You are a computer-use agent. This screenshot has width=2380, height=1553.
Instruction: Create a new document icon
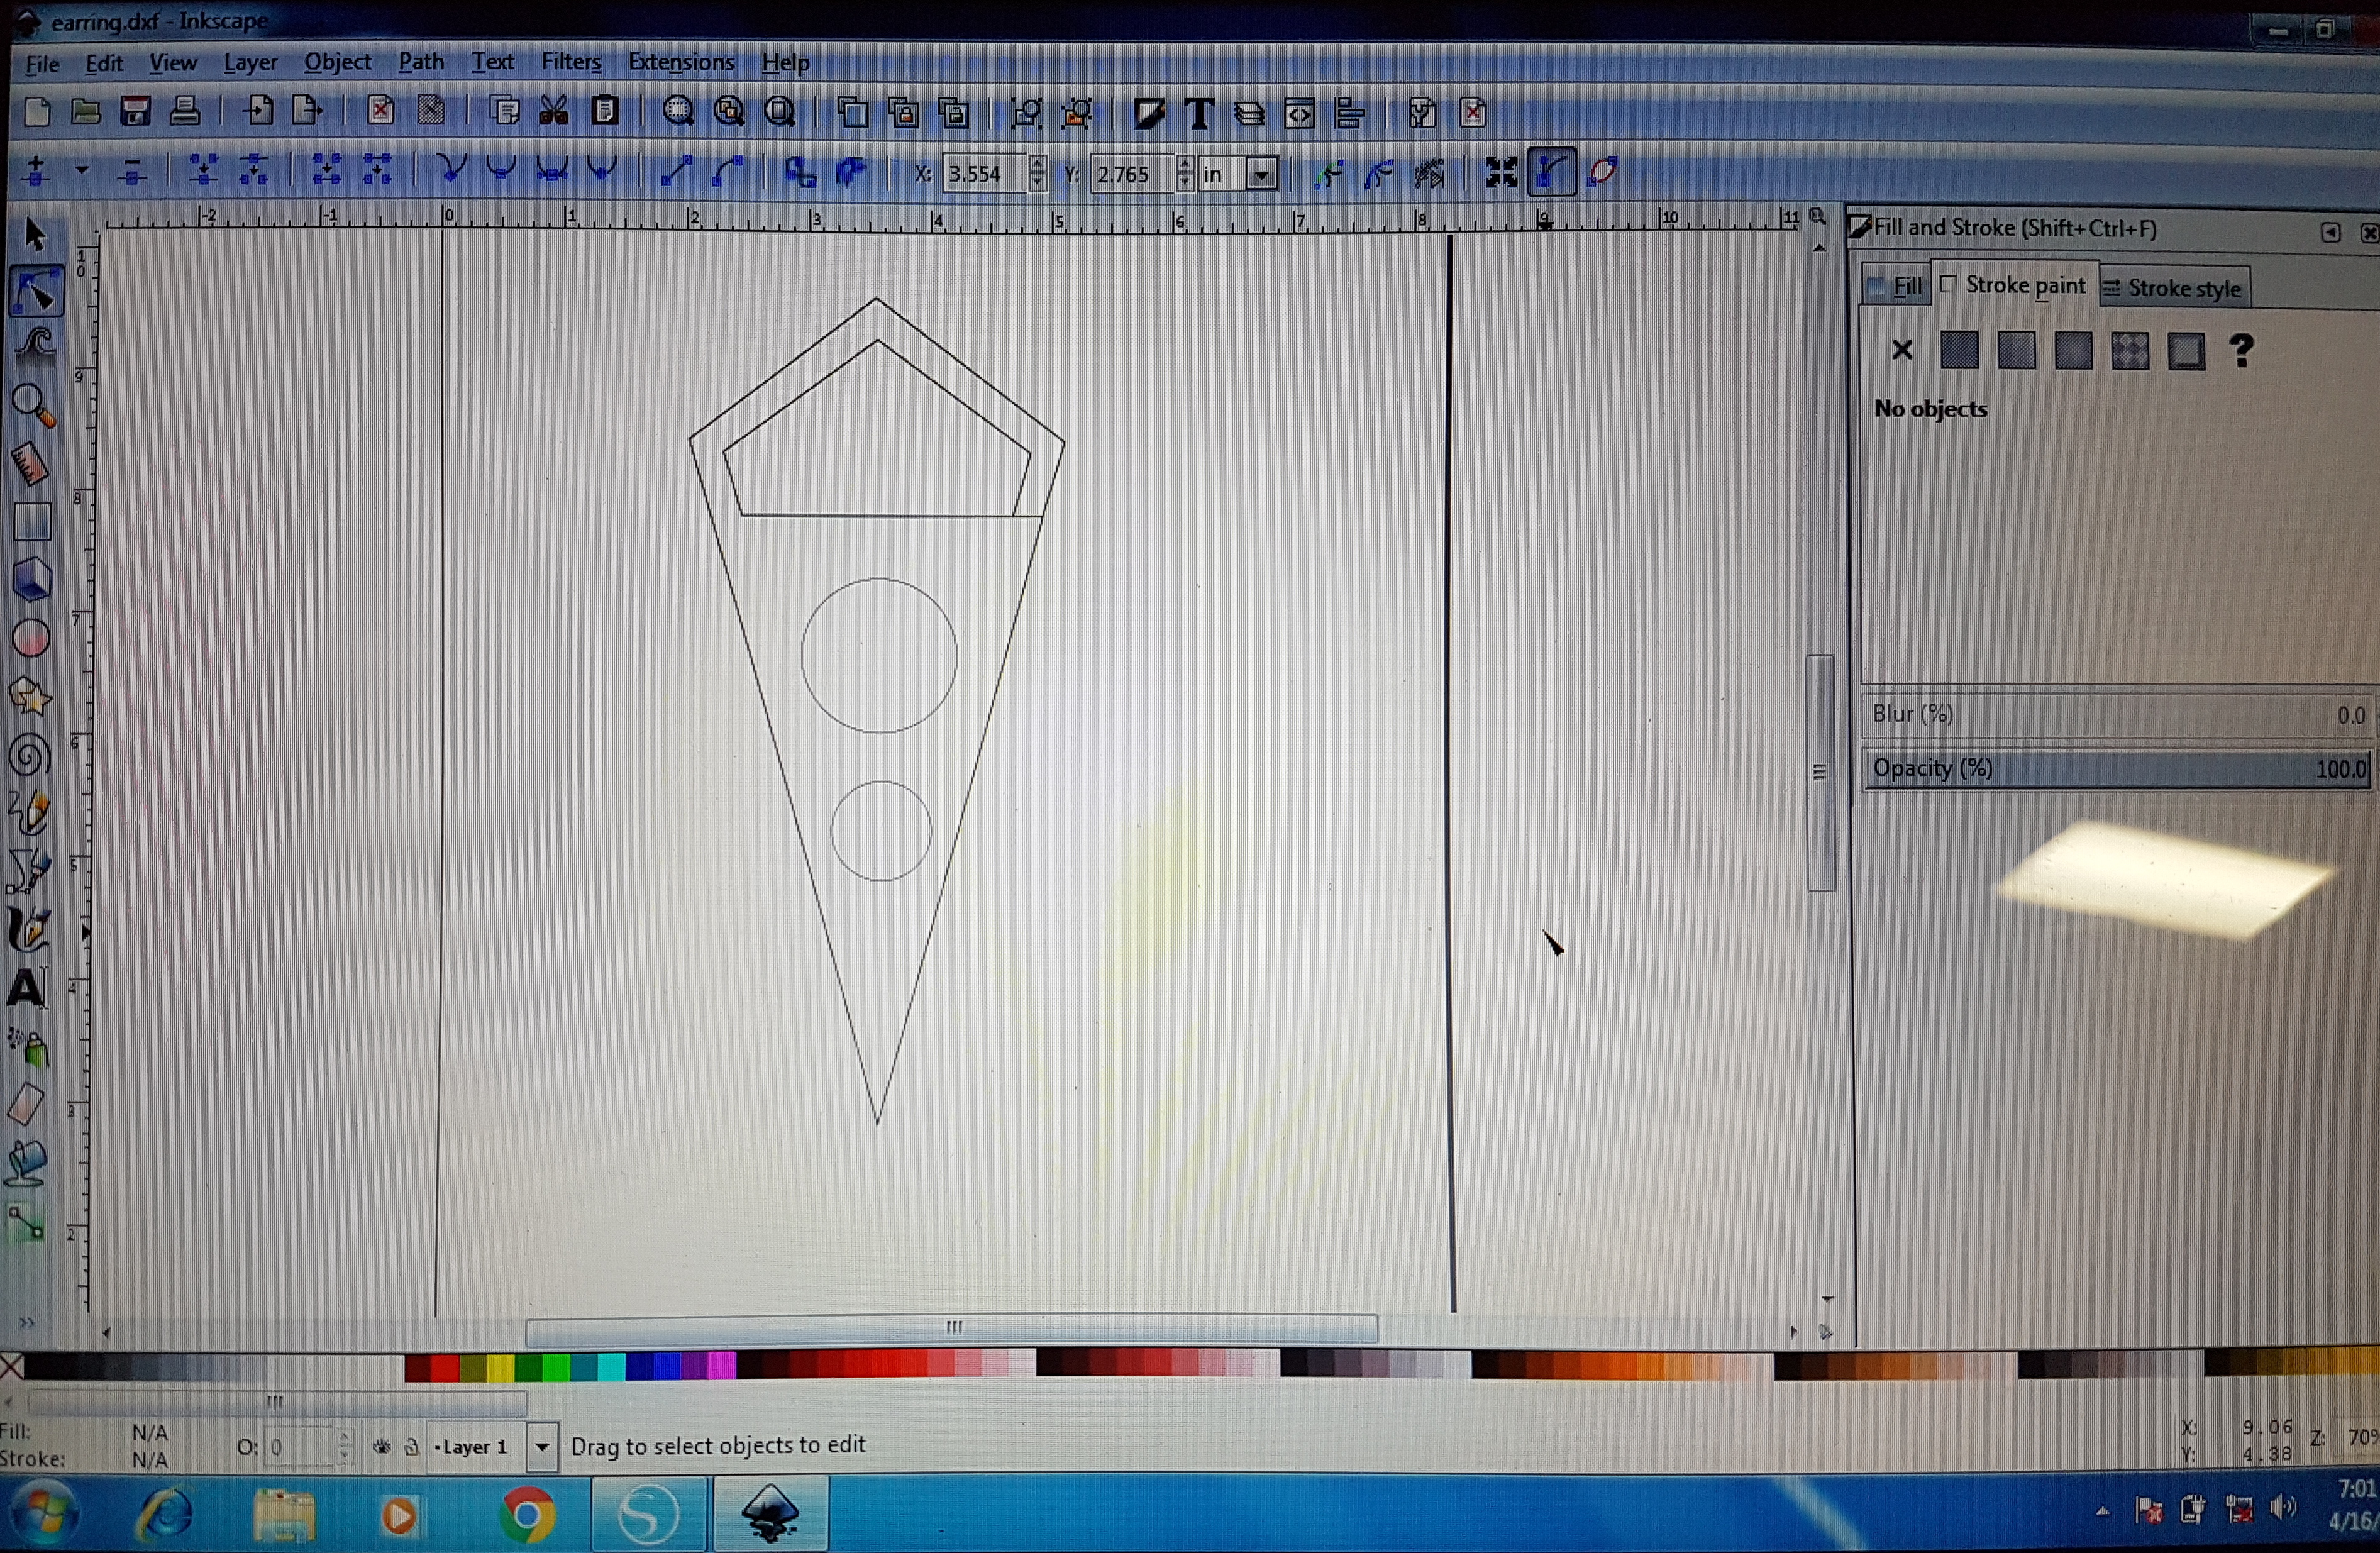(37, 111)
